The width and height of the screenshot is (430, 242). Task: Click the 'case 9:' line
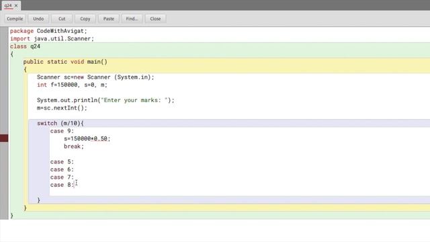[62, 131]
